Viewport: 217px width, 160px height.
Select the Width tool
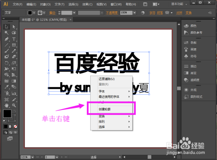click(x=7, y=69)
